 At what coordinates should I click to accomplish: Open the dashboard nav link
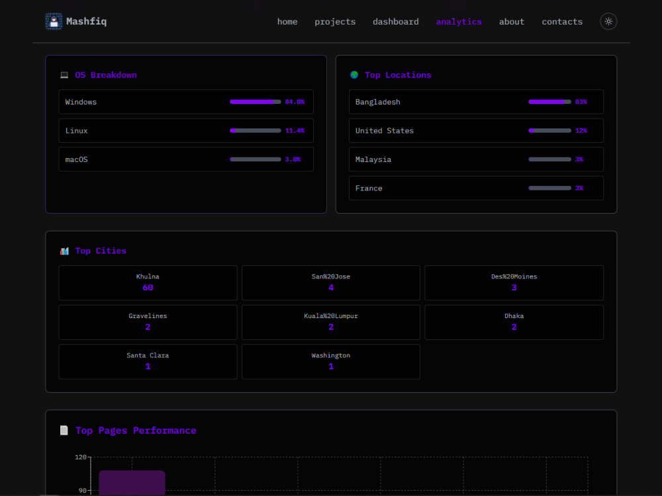pyautogui.click(x=396, y=22)
